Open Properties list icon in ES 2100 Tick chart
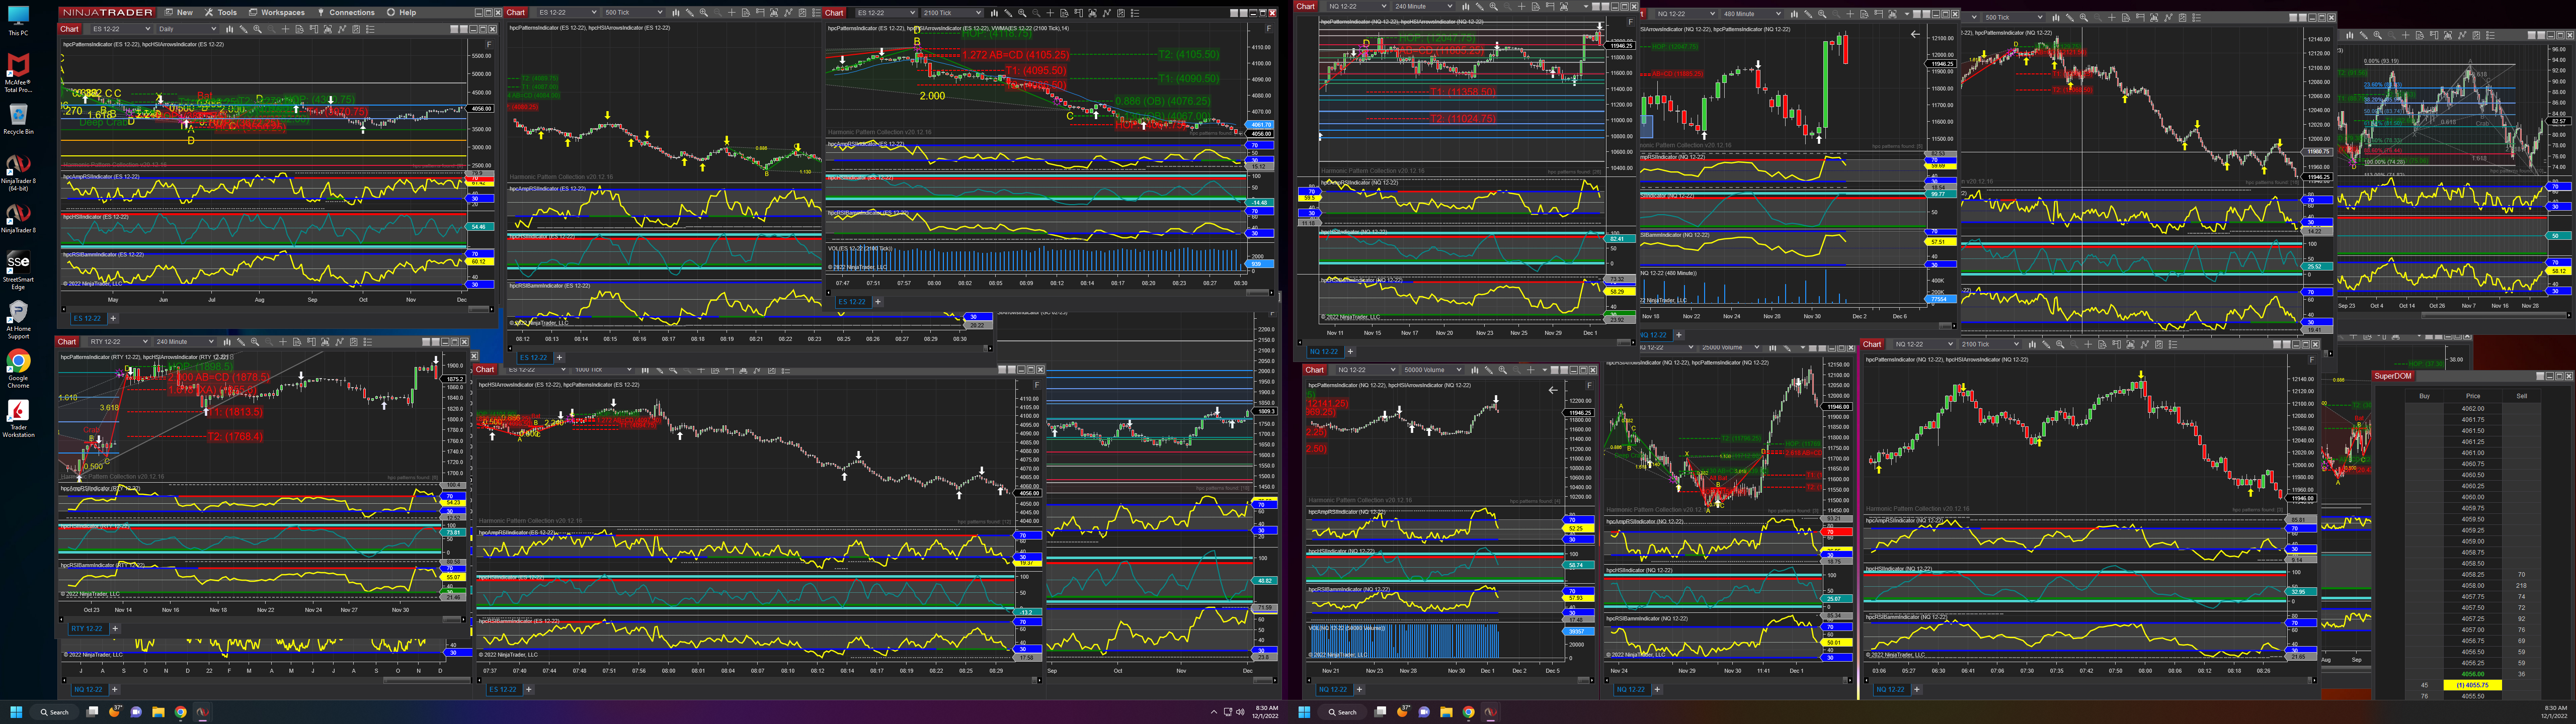The height and width of the screenshot is (724, 2576). [1135, 13]
